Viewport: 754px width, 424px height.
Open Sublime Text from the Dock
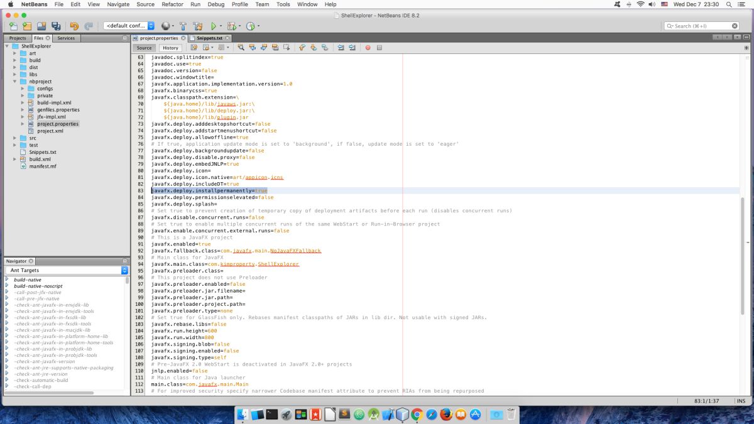(344, 414)
